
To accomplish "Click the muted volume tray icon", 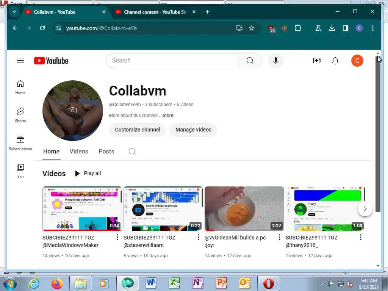I will pos(350,284).
